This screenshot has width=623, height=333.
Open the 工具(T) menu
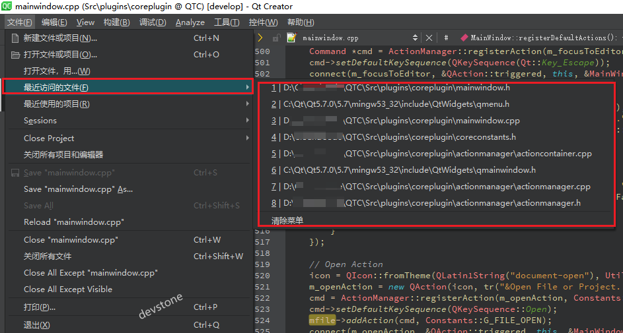pyautogui.click(x=227, y=22)
